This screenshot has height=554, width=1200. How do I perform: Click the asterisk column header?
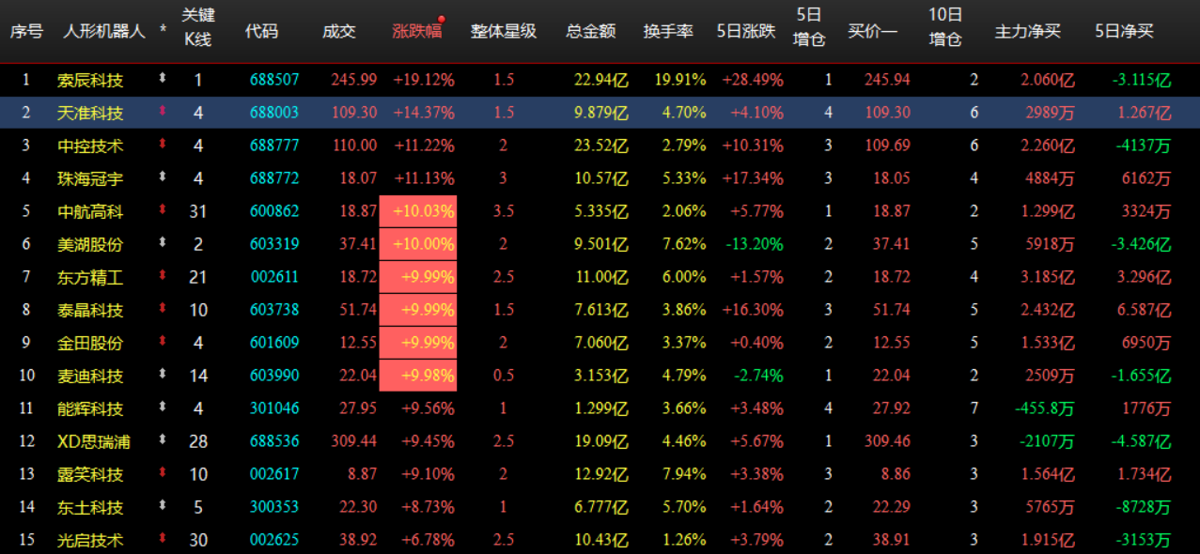tap(164, 31)
